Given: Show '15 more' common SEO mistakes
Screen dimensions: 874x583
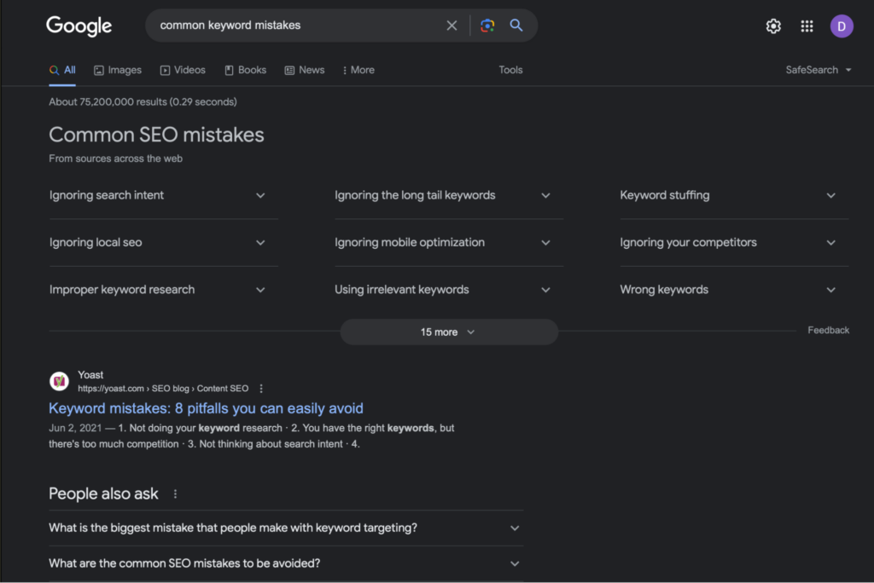Looking at the screenshot, I should (449, 332).
